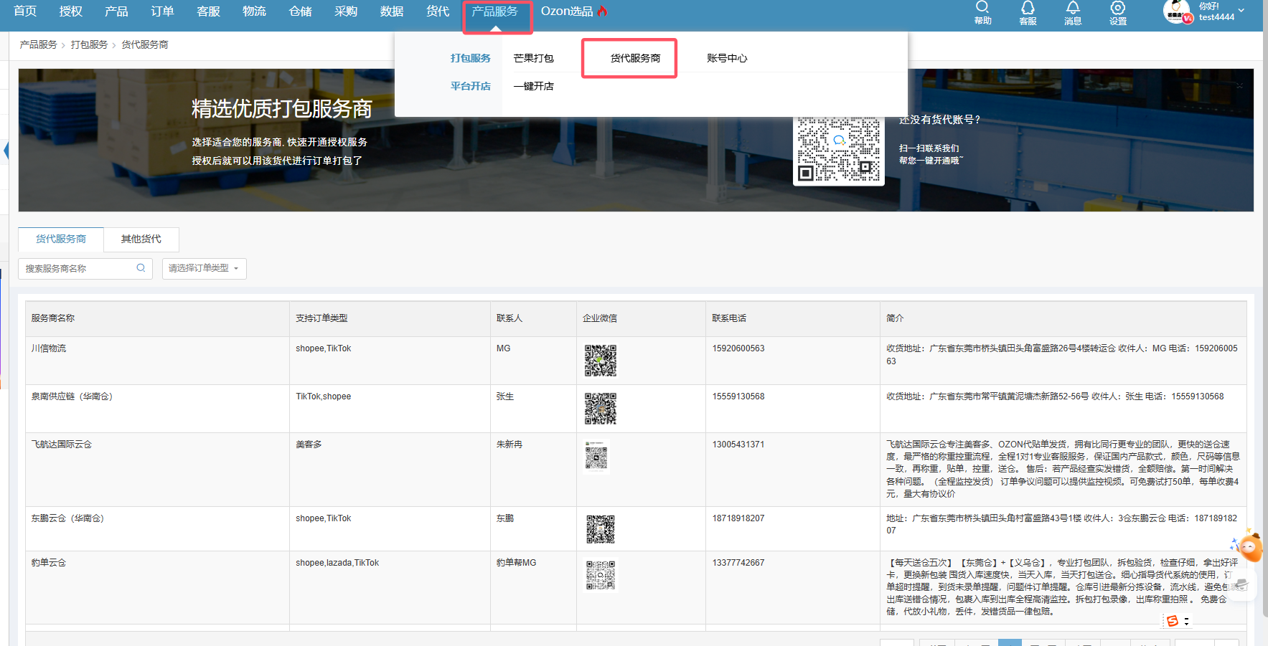This screenshot has height=646, width=1268.
Task: Open the 消息 bell notifications icon
Action: coord(1073,7)
